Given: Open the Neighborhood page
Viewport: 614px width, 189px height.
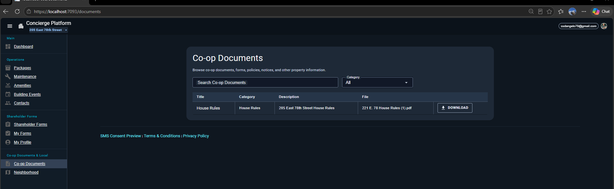Looking at the screenshot, I should coord(26,172).
